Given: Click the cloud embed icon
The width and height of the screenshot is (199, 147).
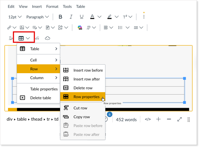Looking at the screenshot, I should point(47,38).
